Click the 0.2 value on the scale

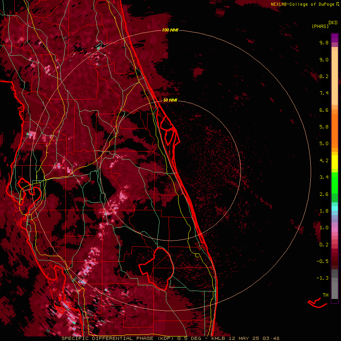click(x=324, y=245)
